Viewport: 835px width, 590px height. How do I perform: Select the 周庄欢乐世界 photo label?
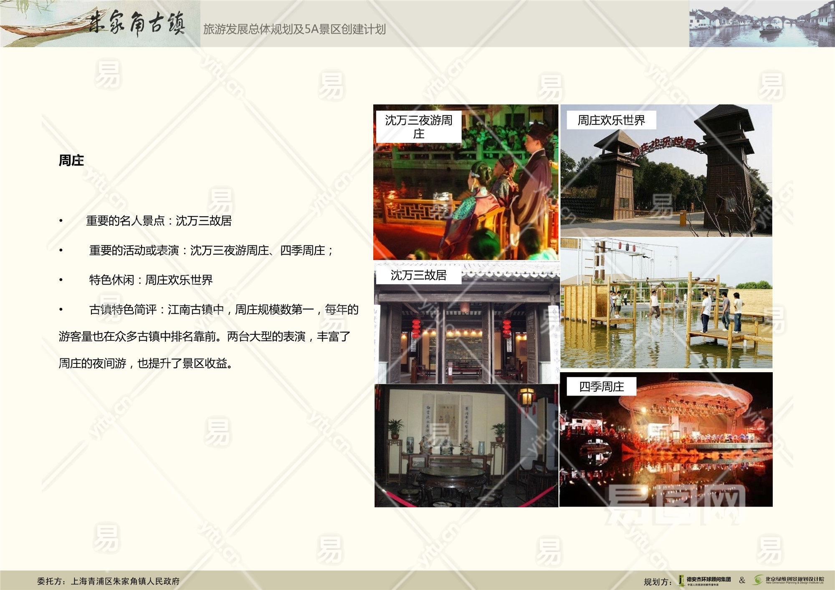611,120
